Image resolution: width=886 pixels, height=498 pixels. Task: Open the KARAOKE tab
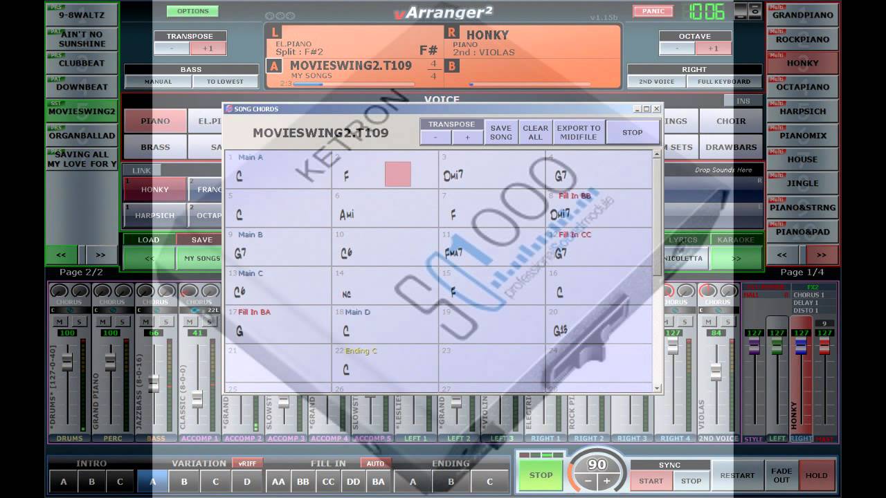(736, 240)
